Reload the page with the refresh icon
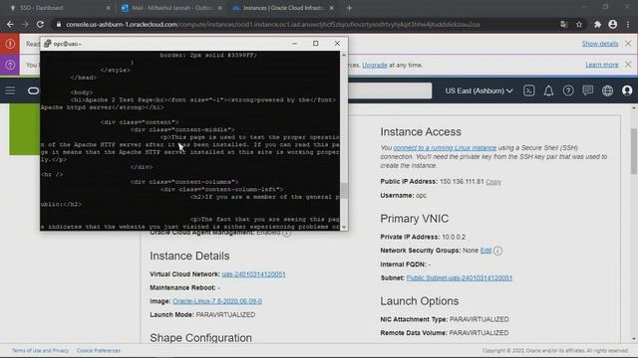Screen dimensions: 638x358 point(40,24)
